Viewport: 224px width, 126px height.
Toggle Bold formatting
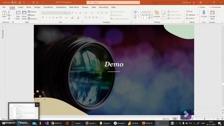click(43, 17)
